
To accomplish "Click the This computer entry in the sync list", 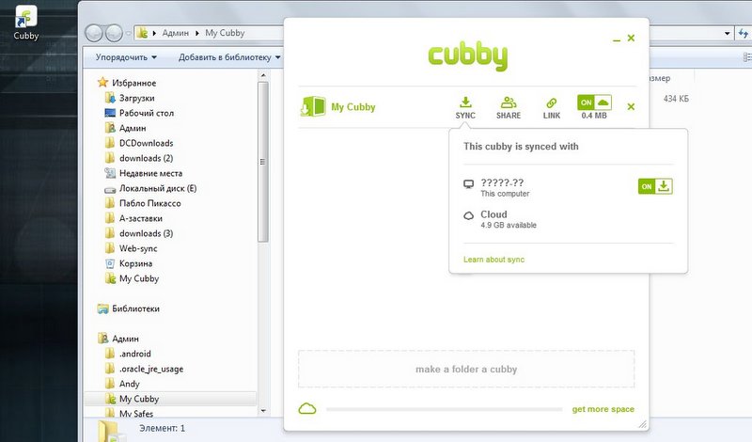I will (496, 187).
